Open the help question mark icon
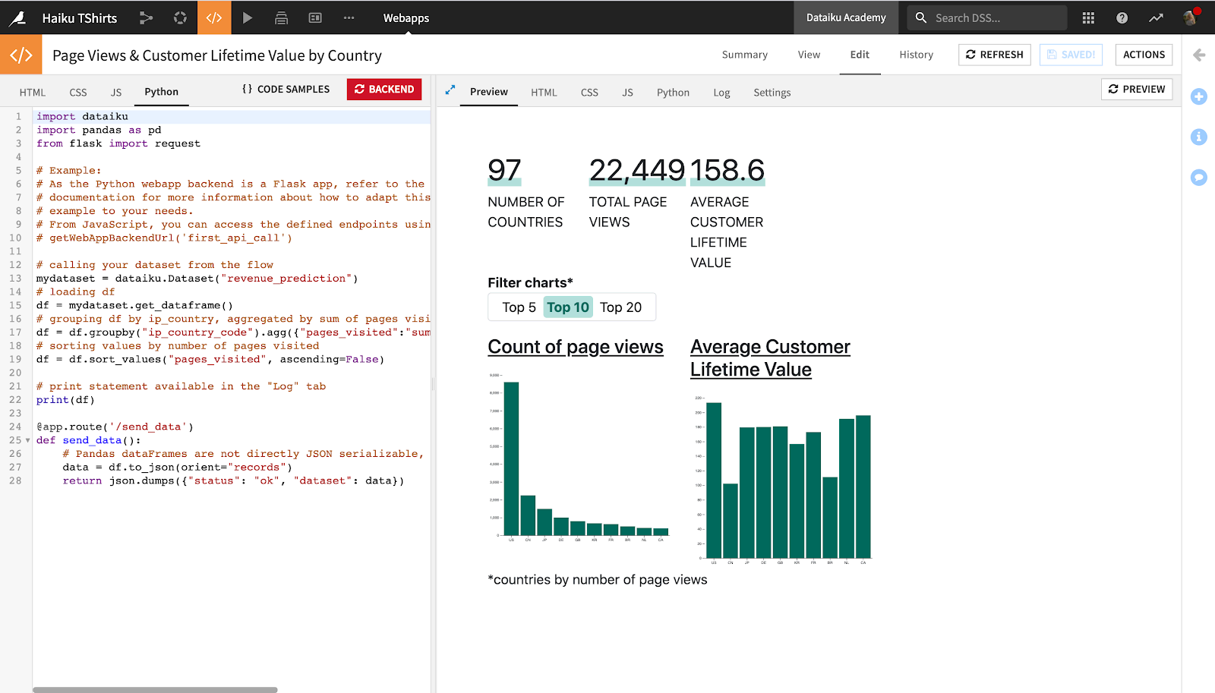1215x693 pixels. [x=1122, y=17]
